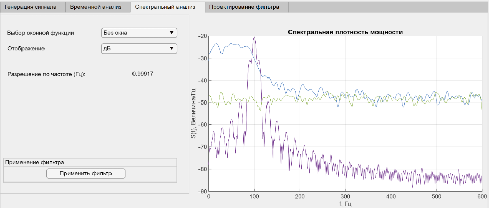Click the Применение фильтра panel title

coord(35,162)
